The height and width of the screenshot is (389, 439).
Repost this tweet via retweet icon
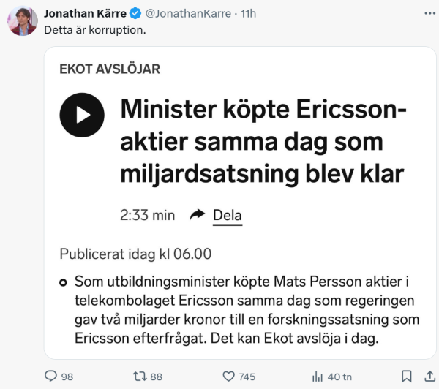[138, 376]
